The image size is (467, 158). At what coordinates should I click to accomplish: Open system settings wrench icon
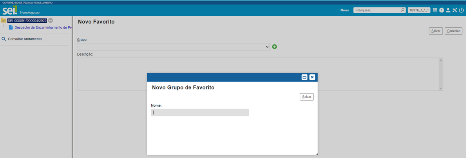point(455,10)
